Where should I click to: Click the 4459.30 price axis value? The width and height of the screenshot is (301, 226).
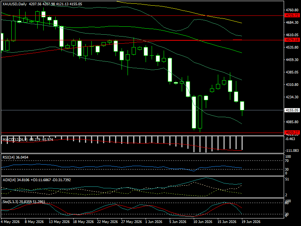click(292, 60)
